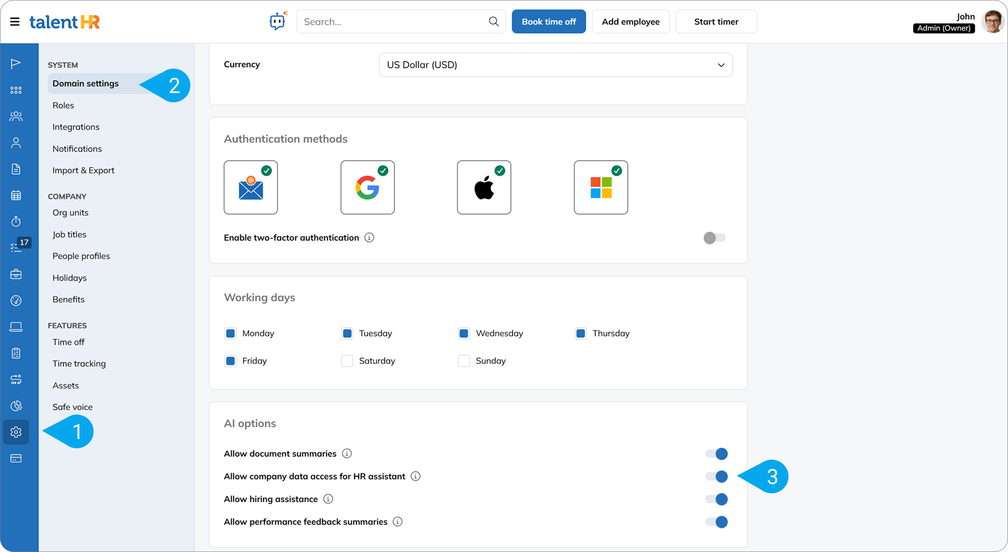Enable two-factor authentication toggle
This screenshot has width=1008, height=552.
(715, 238)
